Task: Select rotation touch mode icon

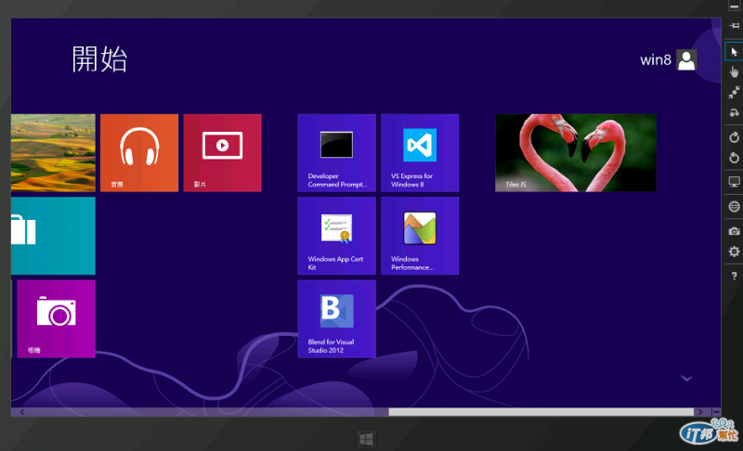Action: [x=734, y=112]
